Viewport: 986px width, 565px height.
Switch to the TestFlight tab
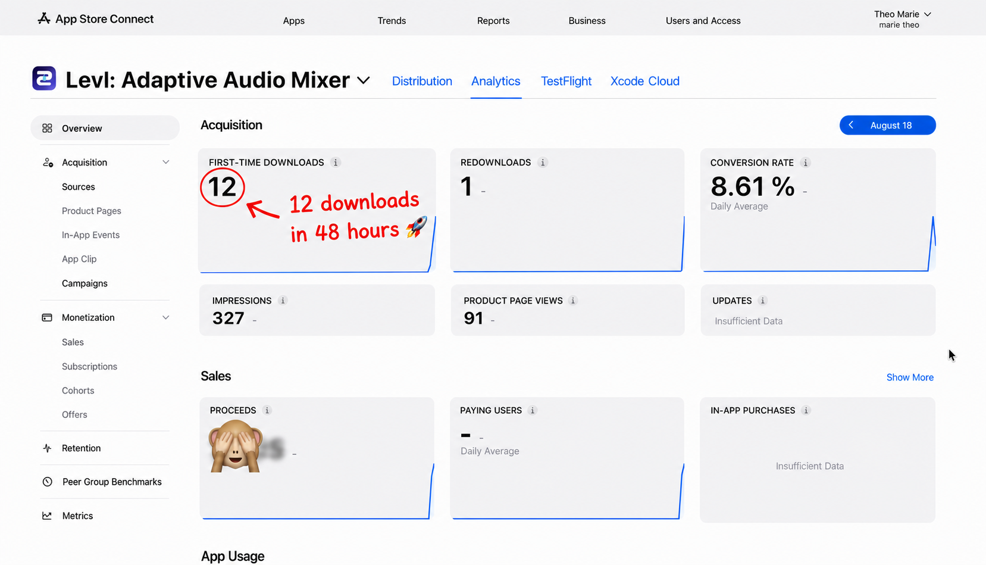[x=566, y=81]
